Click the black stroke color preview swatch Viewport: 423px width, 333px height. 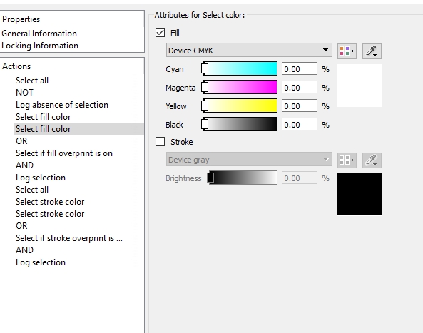tap(360, 195)
